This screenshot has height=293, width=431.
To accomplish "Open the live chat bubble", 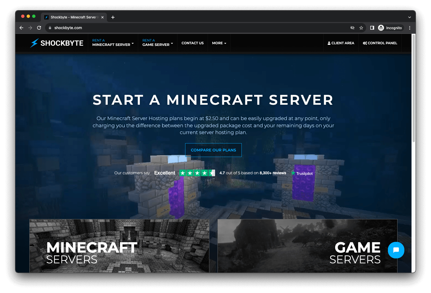I will [396, 250].
